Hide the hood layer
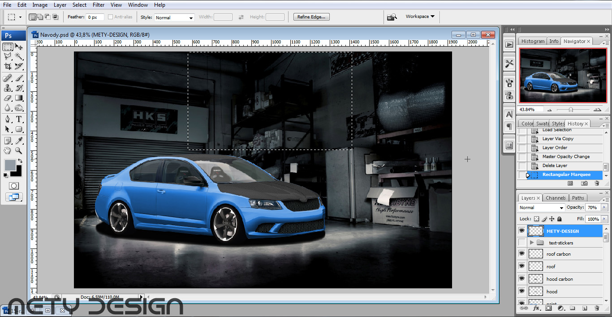Screen dimensions: 612x317 click(x=521, y=291)
